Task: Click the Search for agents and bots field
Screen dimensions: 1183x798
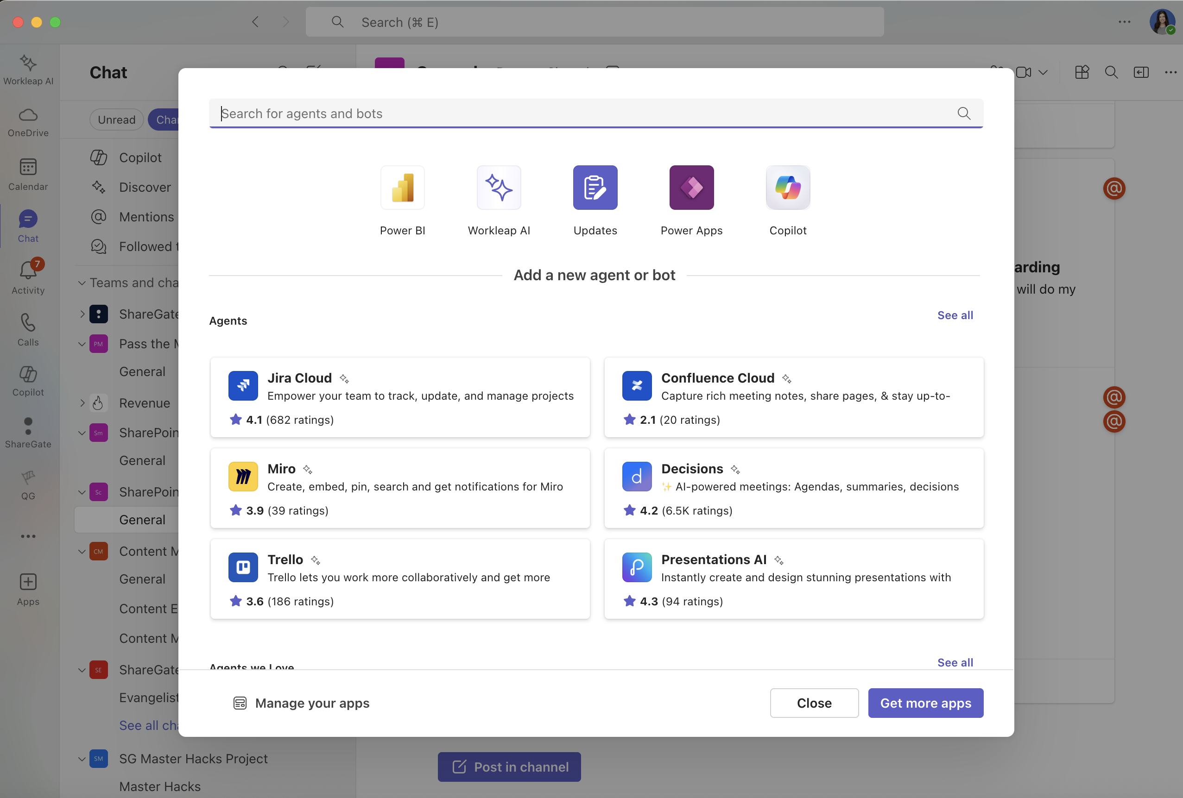Action: tap(585, 113)
